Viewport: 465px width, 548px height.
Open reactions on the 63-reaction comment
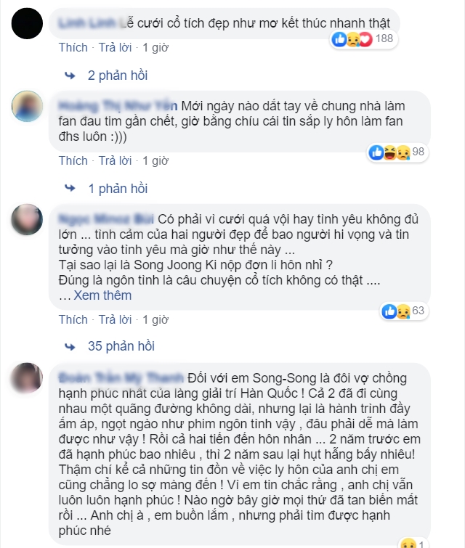click(x=404, y=311)
